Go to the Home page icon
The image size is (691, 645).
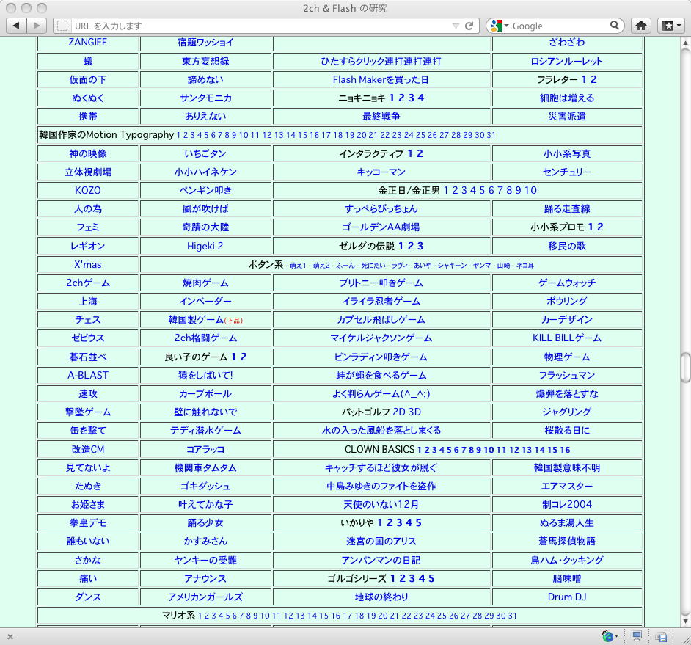tap(641, 26)
